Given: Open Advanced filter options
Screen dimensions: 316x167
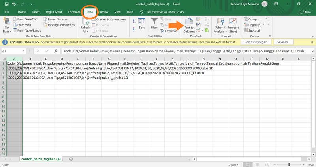Looking at the screenshot, I should [x=169, y=31].
